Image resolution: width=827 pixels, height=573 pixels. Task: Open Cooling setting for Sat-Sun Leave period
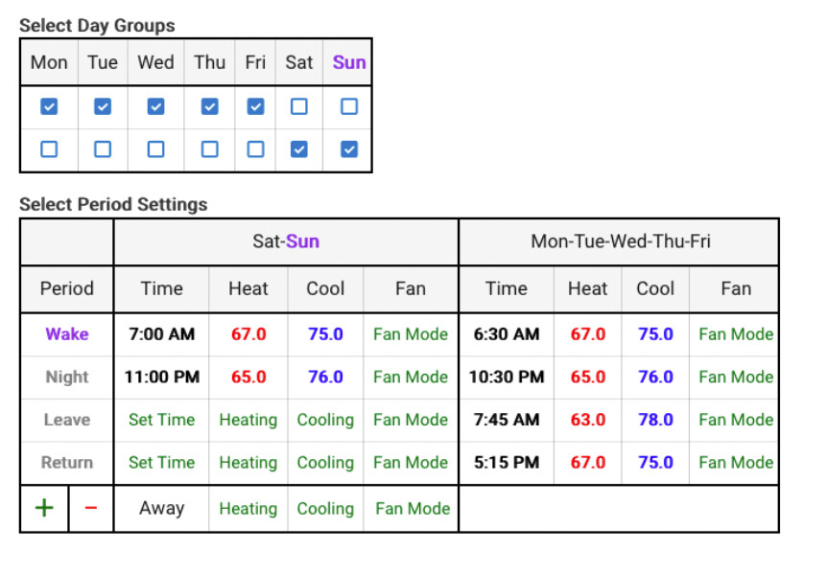325,420
